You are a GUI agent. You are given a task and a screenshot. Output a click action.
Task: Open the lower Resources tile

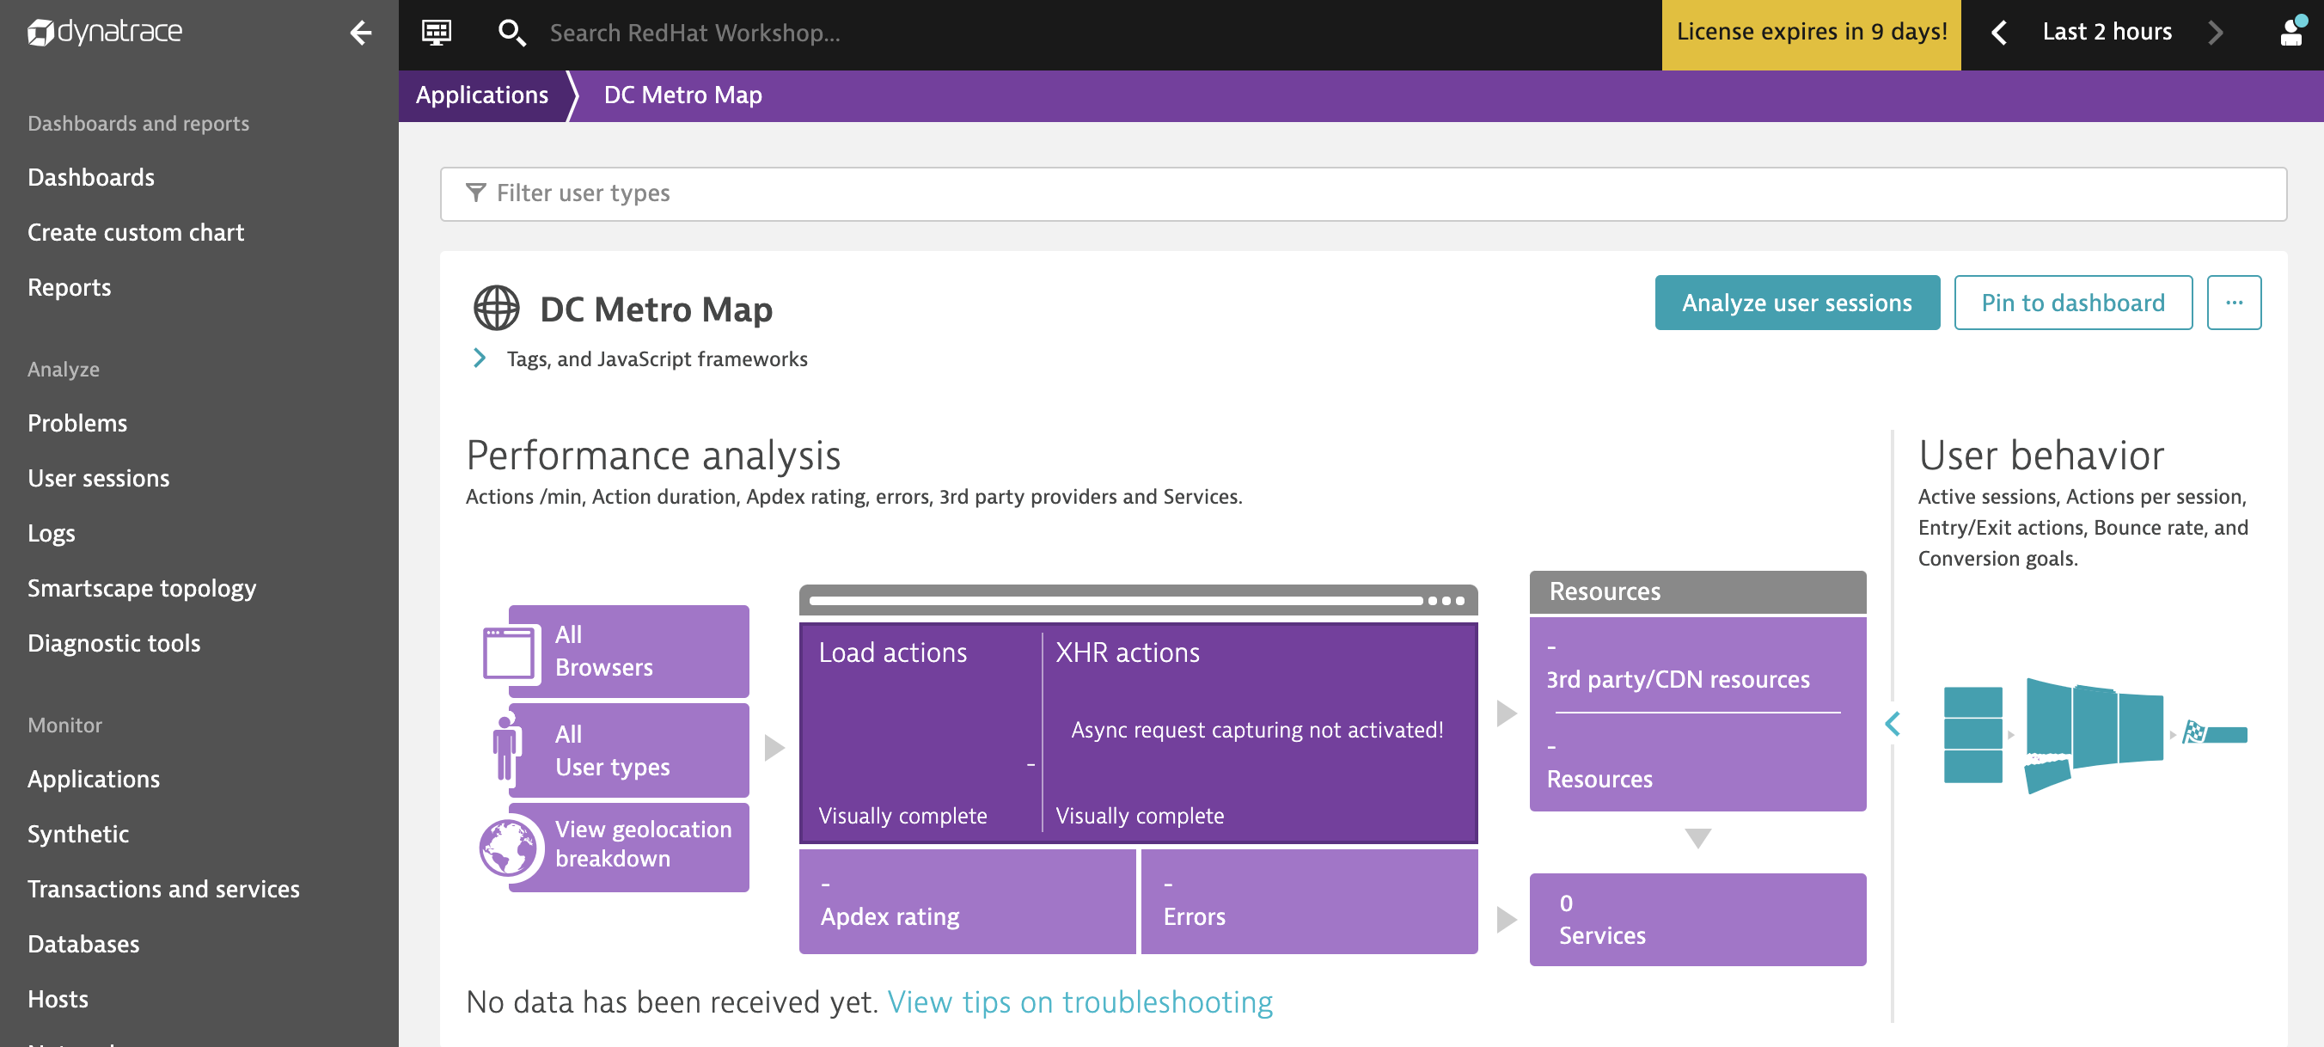tap(1698, 762)
